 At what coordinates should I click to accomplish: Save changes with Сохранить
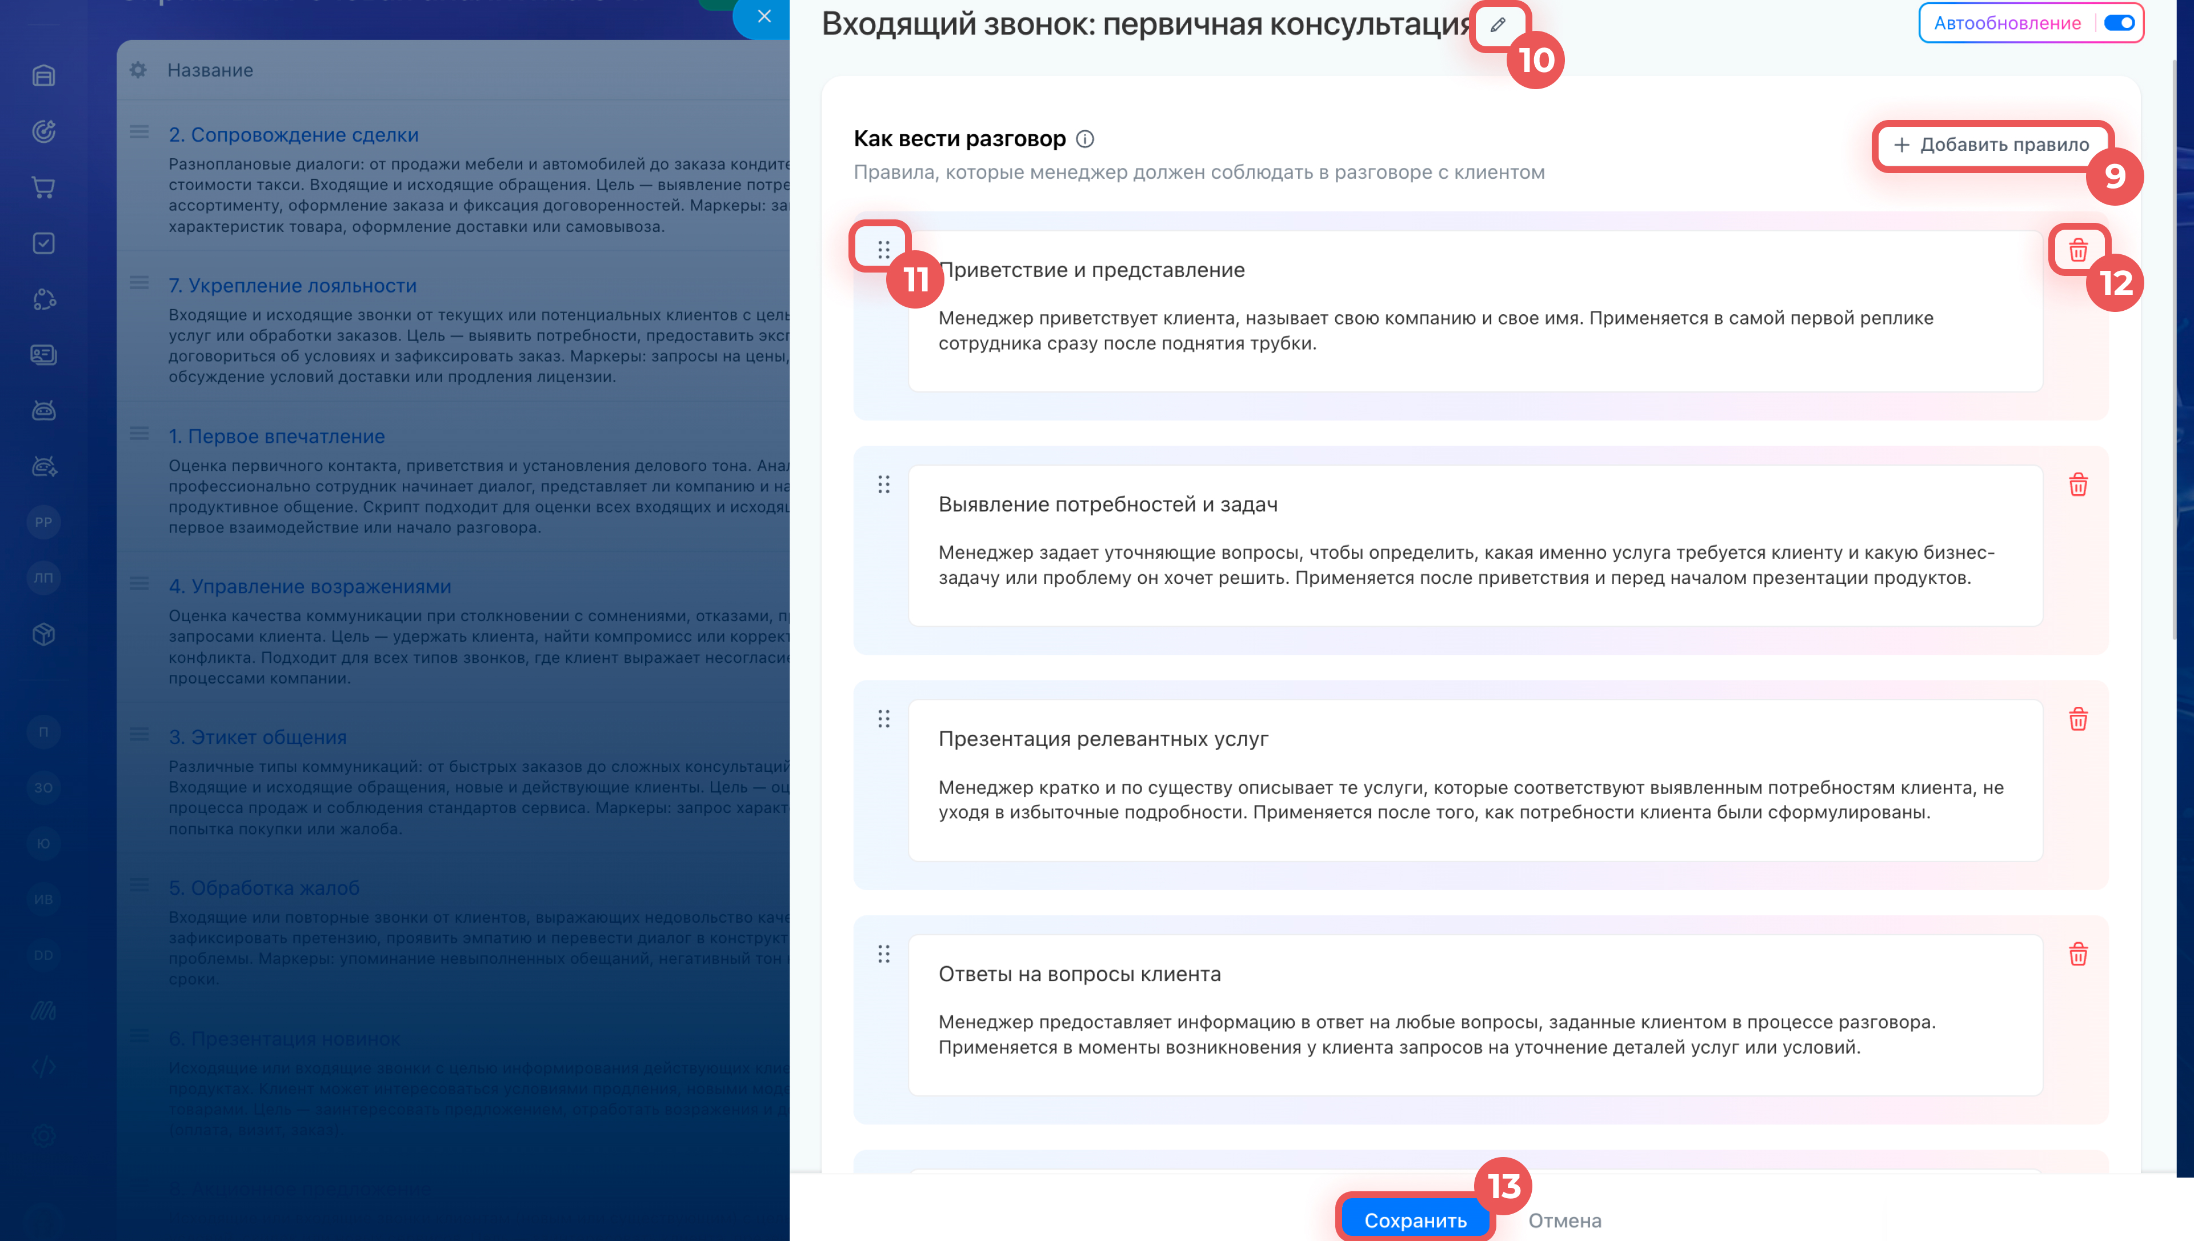[x=1414, y=1219]
